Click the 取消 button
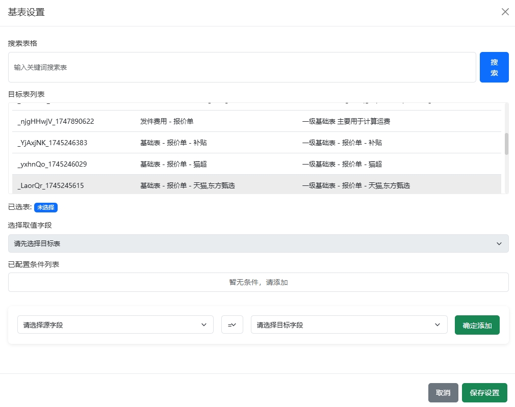Viewport: 515px width, 407px height. tap(443, 392)
